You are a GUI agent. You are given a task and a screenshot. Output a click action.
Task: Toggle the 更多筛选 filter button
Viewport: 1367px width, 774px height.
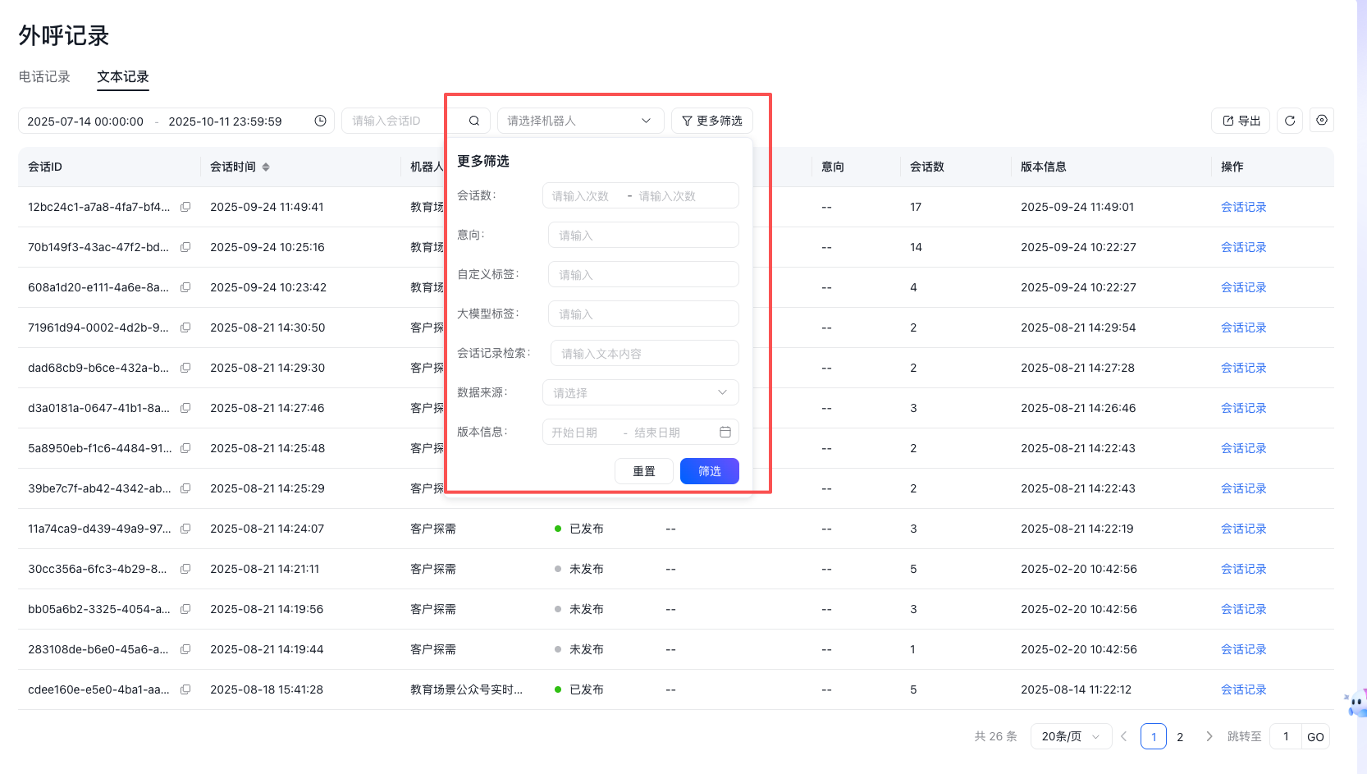pyautogui.click(x=711, y=121)
